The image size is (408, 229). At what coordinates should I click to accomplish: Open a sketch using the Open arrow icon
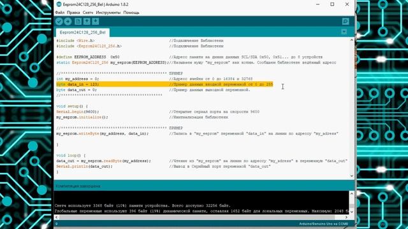[87, 21]
